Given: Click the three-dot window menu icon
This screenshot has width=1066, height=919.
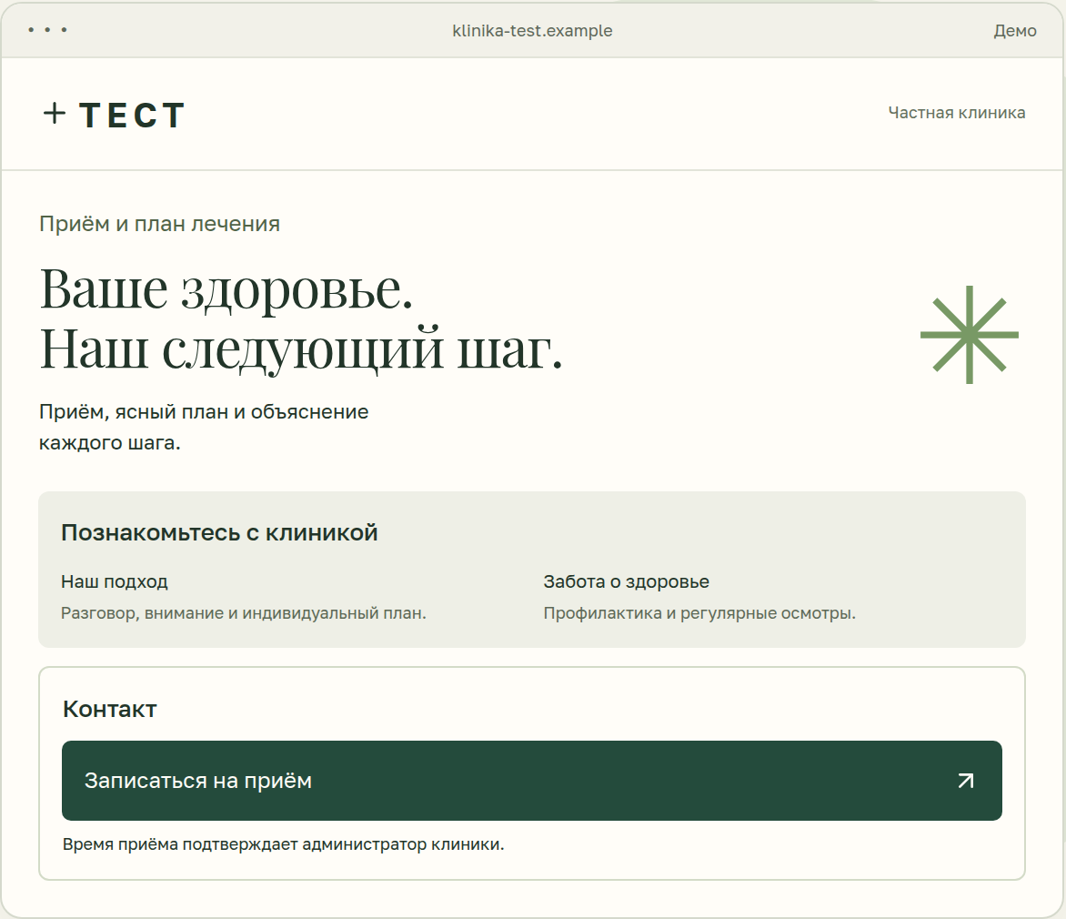Looking at the screenshot, I should [x=47, y=30].
